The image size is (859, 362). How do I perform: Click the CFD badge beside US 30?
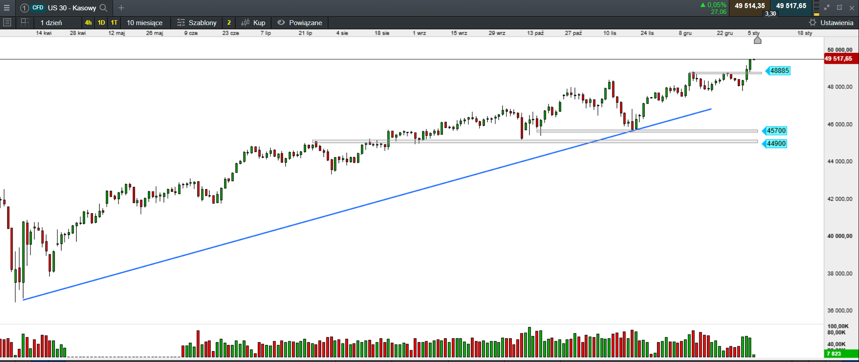(x=38, y=8)
